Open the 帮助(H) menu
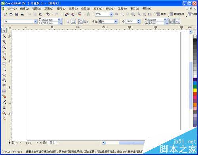This screenshot has width=198, height=155. pos(147,9)
